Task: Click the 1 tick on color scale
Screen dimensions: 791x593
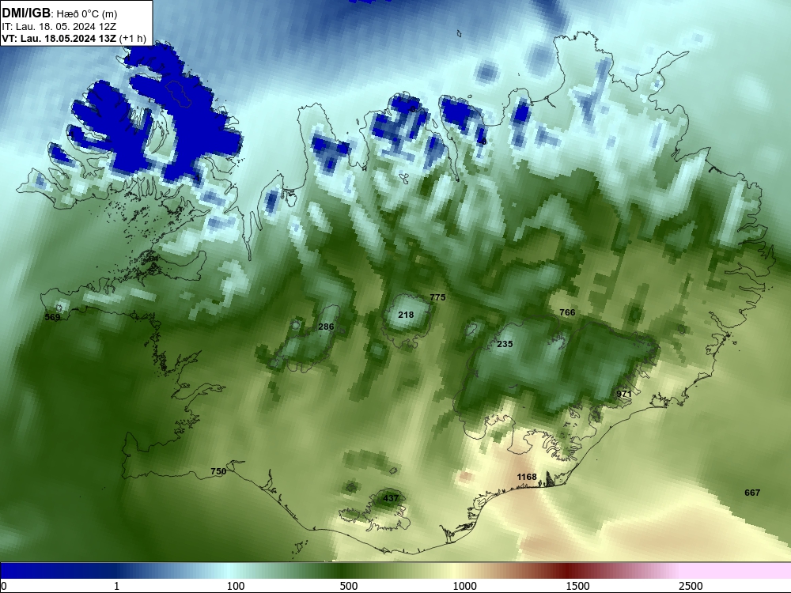Action: coord(116,585)
